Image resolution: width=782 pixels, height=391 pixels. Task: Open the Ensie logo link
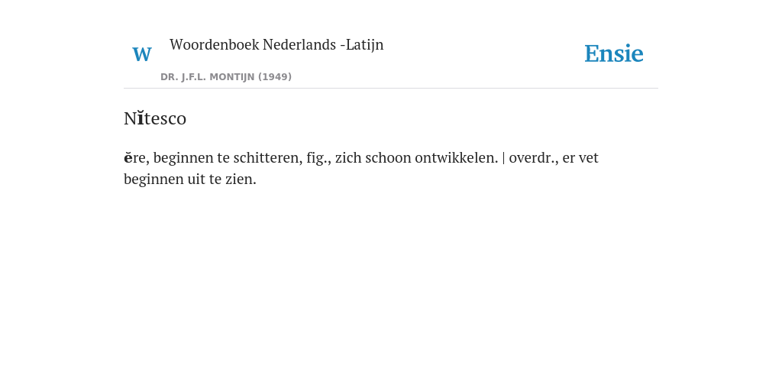[x=614, y=53]
